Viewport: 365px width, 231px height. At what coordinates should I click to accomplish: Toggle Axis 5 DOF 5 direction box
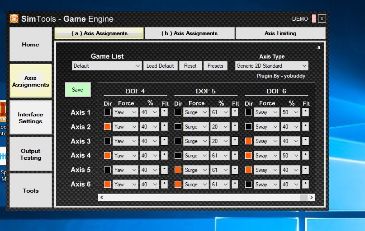click(178, 170)
